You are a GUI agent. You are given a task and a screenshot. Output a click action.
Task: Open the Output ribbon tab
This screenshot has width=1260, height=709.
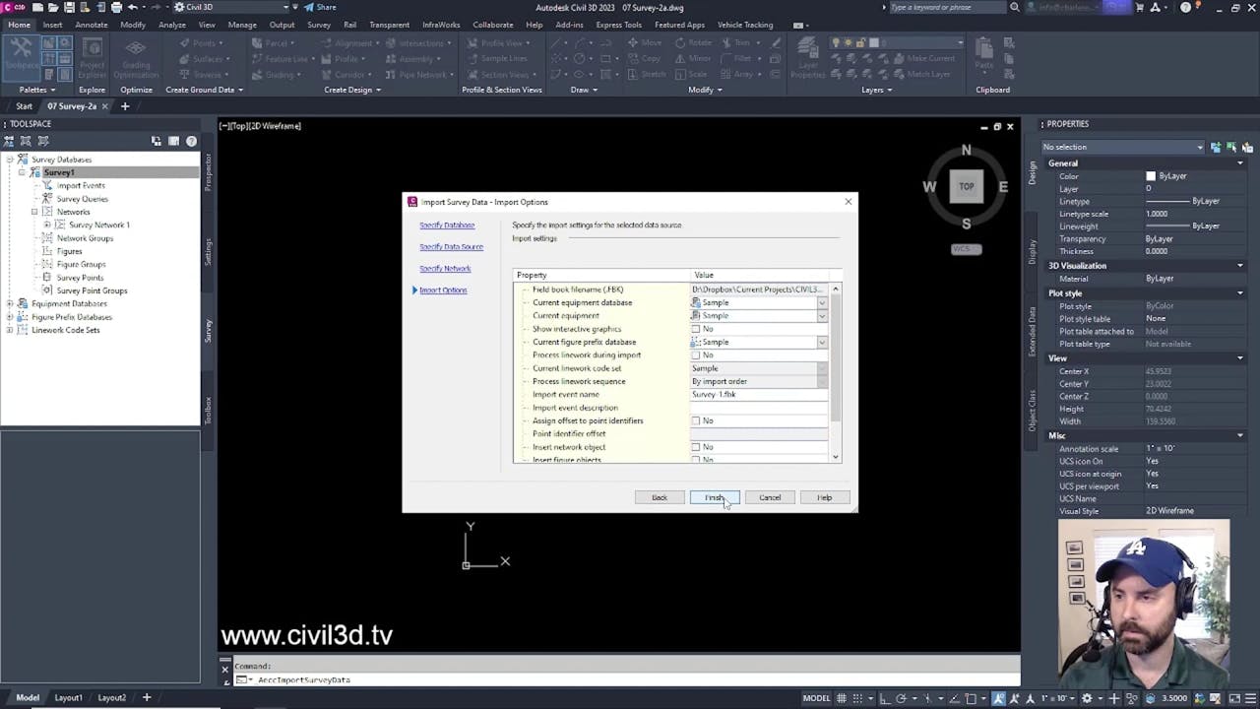click(282, 25)
